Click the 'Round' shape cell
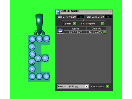This screenshot has width=132, height=99. (75, 29)
